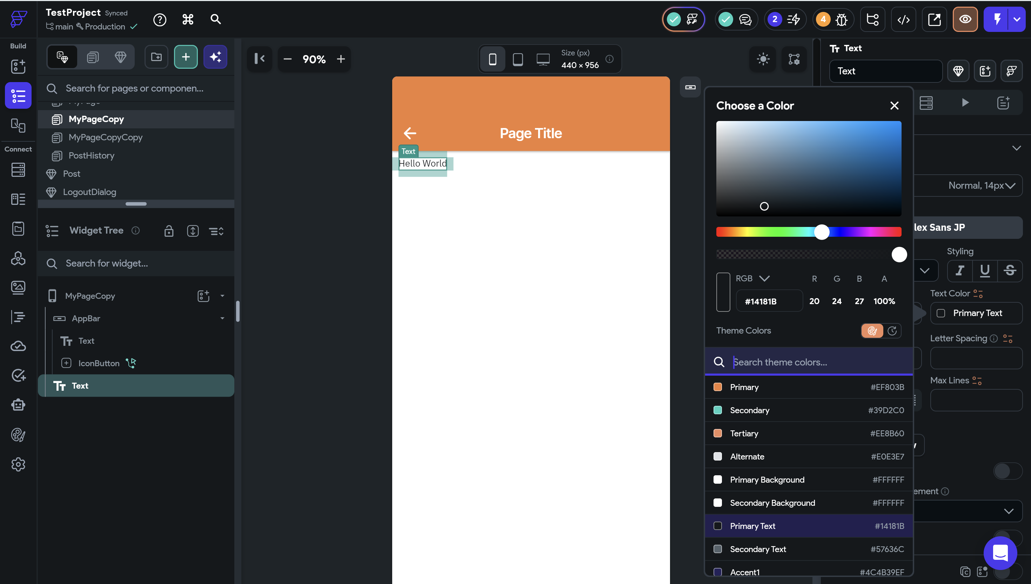The image size is (1031, 584).
Task: Toggle underline text styling
Action: [x=984, y=271]
